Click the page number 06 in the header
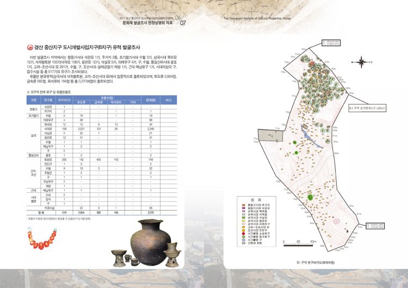408x288 pixels. click(177, 18)
